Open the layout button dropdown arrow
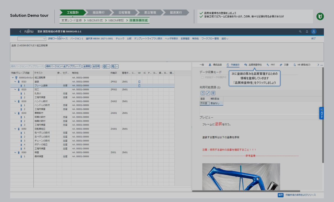This screenshot has width=334, height=202. click(x=117, y=66)
